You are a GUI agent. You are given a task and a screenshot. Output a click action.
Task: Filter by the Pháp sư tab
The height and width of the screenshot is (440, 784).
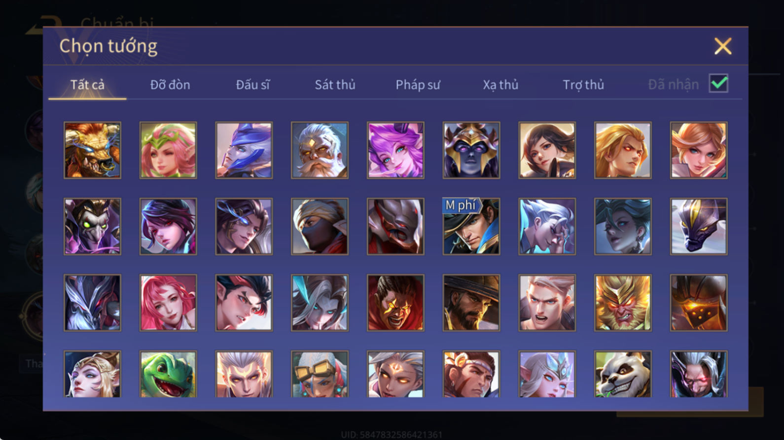pyautogui.click(x=418, y=85)
